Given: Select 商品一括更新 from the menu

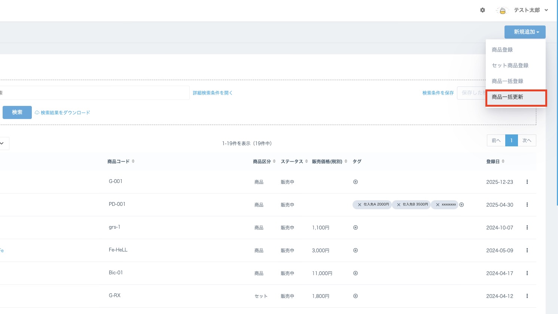Looking at the screenshot, I should click(507, 97).
